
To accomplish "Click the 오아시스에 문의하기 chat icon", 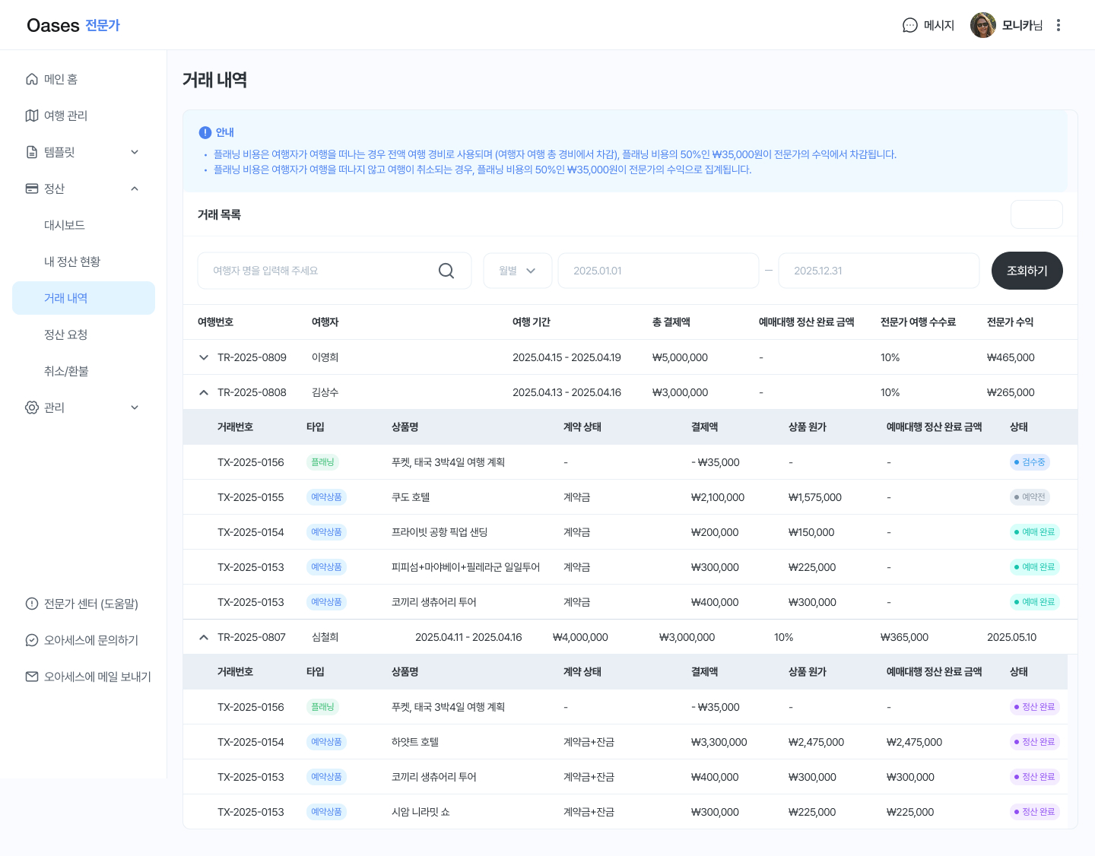I will (x=32, y=640).
